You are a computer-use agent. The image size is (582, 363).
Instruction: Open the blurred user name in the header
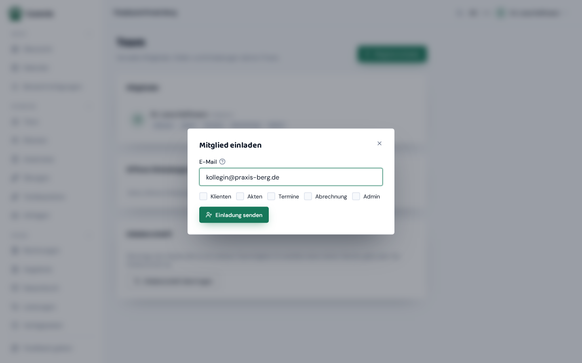(x=534, y=13)
